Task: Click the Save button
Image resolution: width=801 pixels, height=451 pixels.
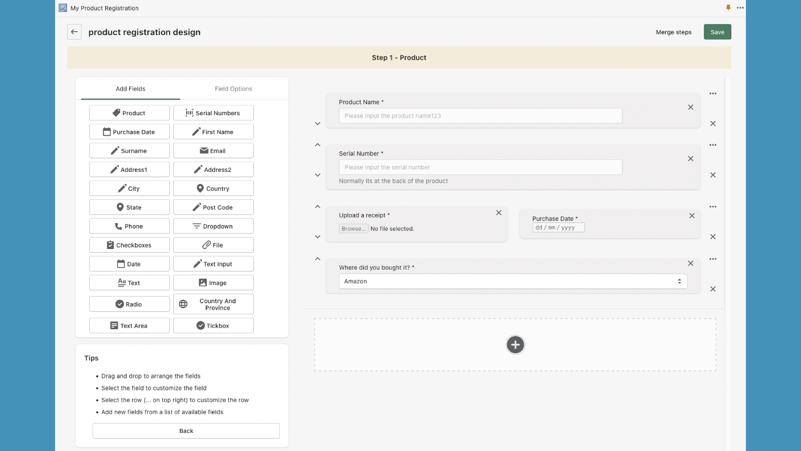Action: tap(717, 32)
